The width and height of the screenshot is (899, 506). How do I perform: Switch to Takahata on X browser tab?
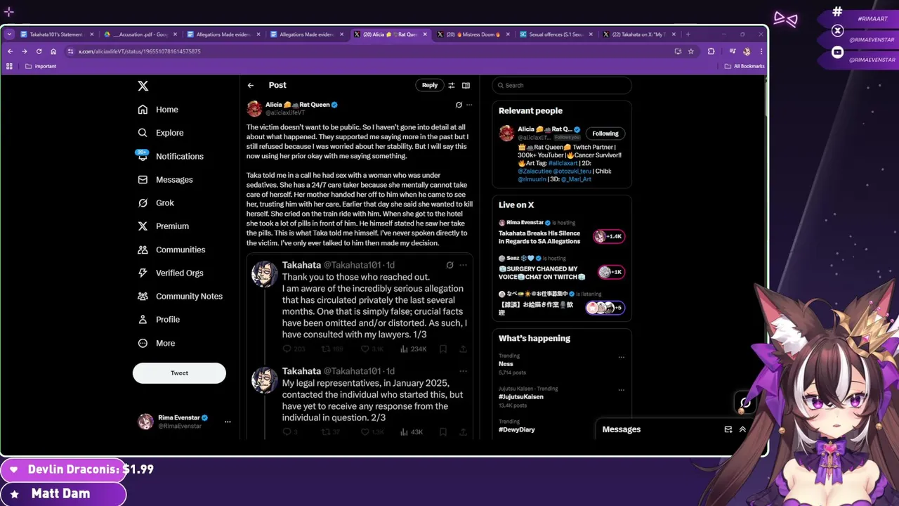pyautogui.click(x=638, y=34)
